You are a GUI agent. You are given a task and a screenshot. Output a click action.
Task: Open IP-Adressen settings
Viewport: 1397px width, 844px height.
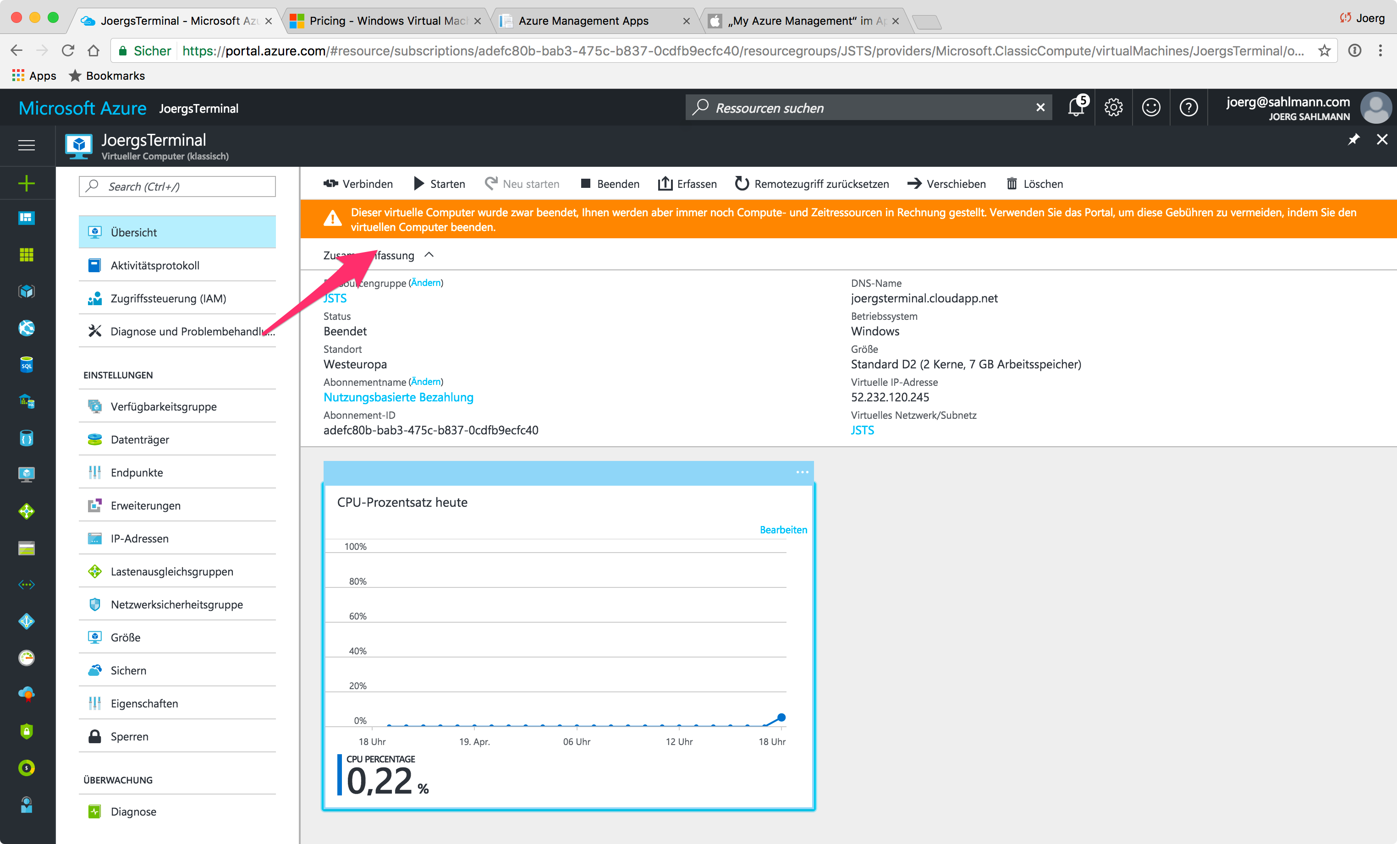point(177,538)
